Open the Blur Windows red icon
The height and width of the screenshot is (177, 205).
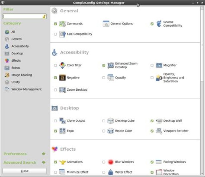pos(110,162)
